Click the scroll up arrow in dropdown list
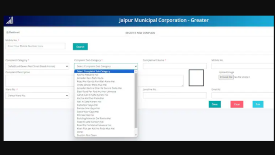 [136, 72]
